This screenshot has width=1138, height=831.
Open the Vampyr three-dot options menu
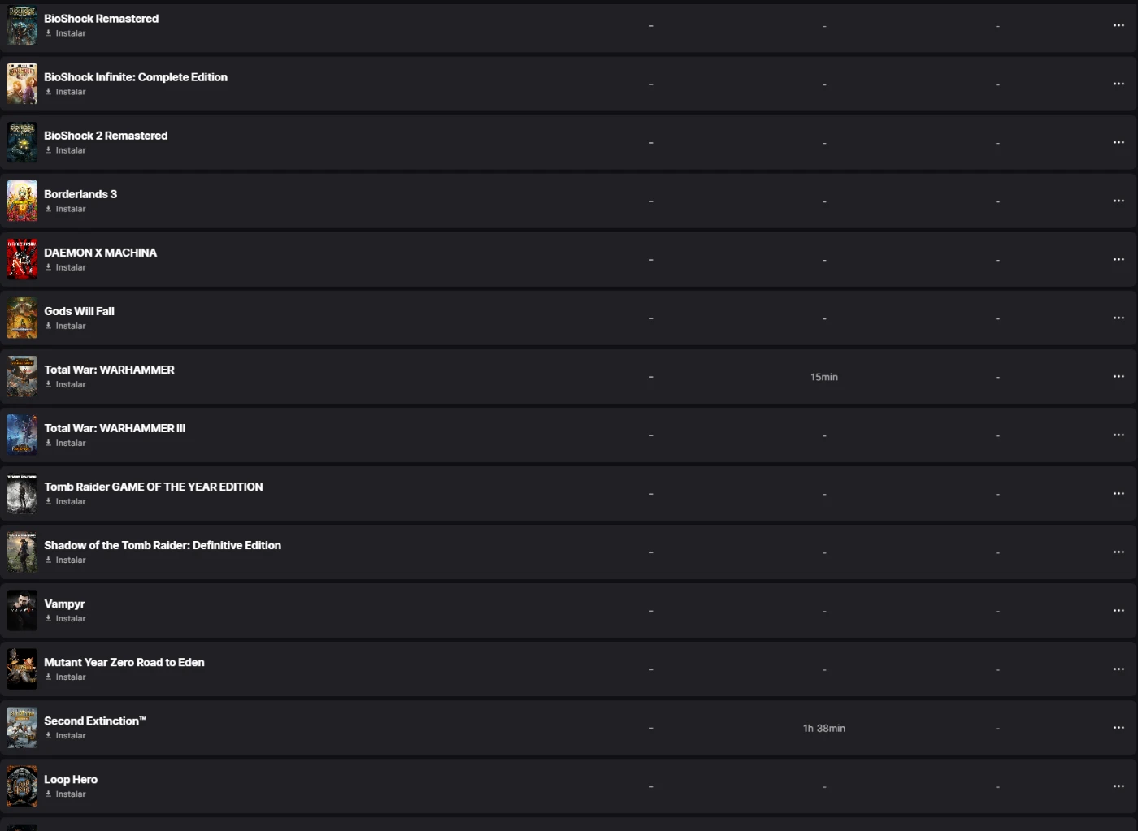1118,610
